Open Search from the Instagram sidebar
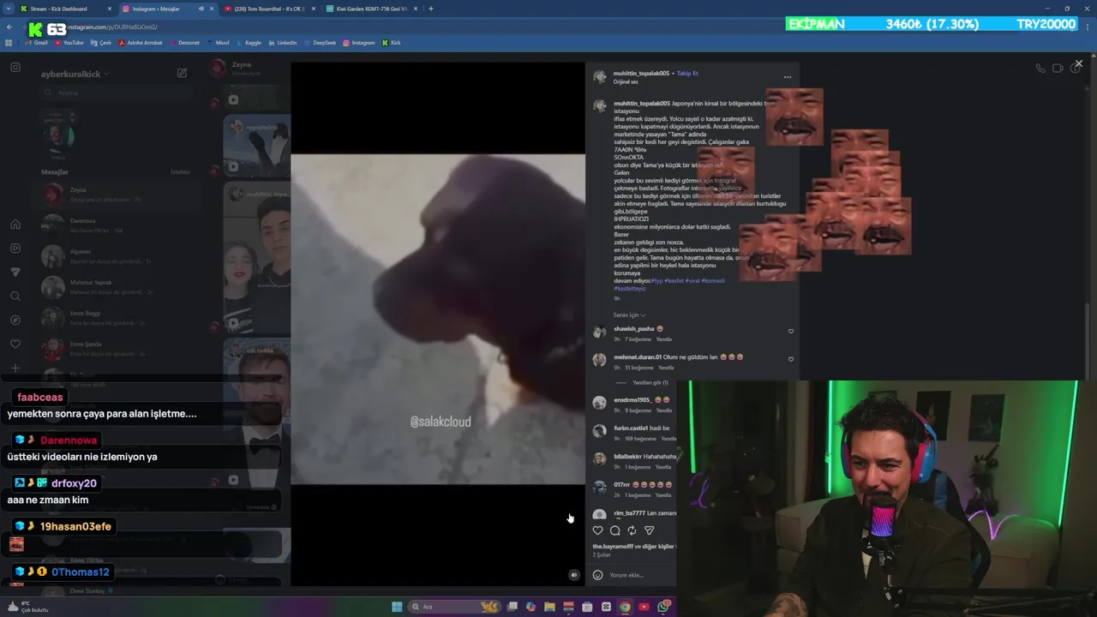 tap(15, 297)
